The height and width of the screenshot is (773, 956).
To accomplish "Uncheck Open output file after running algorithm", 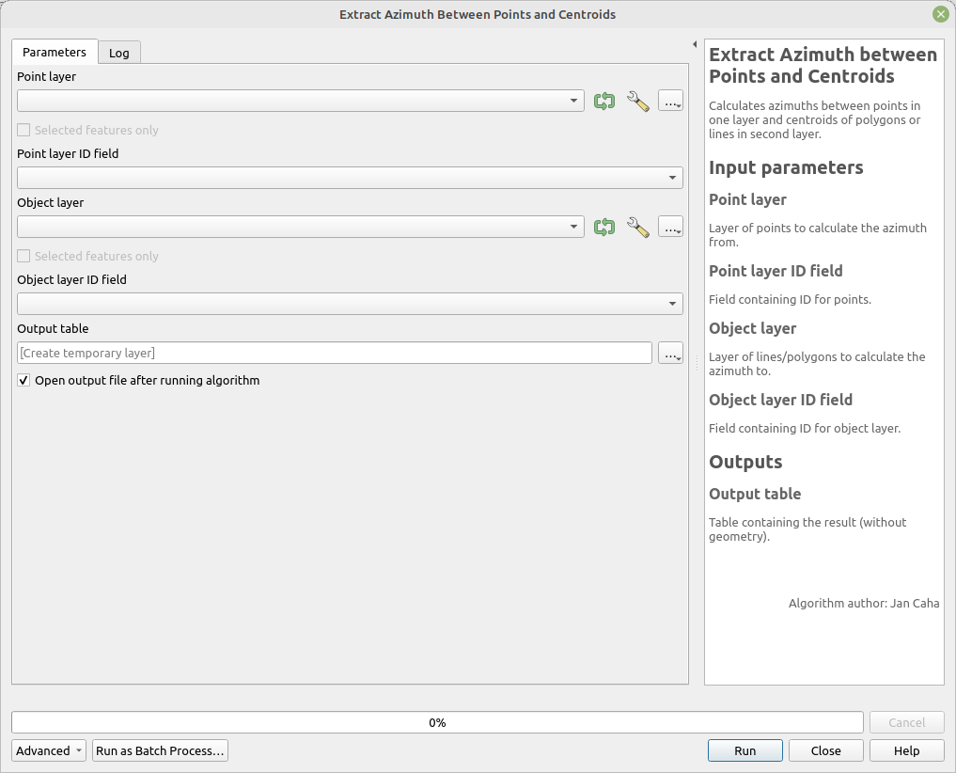I will click(24, 381).
